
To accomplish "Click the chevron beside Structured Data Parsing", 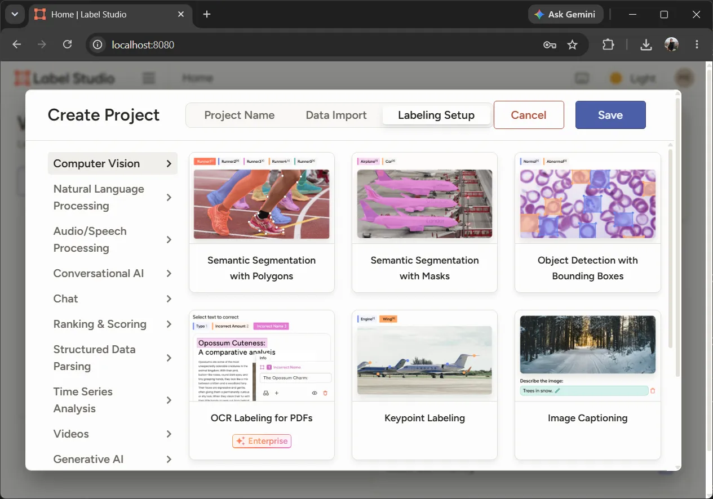I will [x=169, y=358].
